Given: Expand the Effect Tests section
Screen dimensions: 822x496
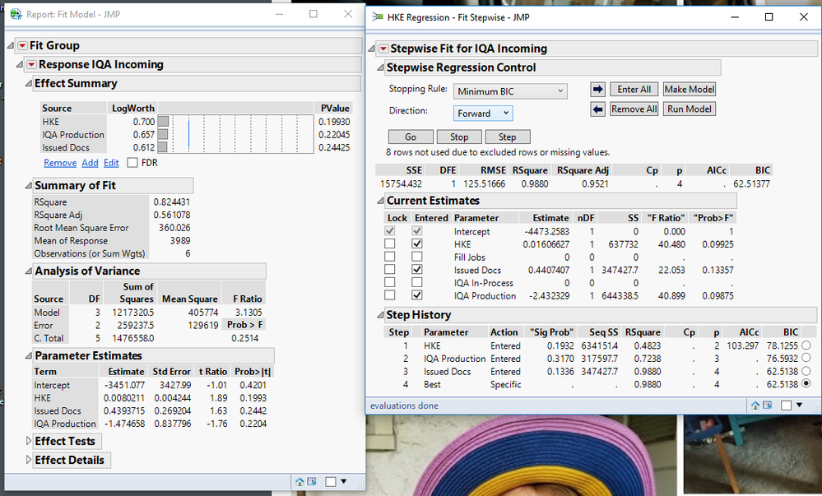Looking at the screenshot, I should (30, 442).
